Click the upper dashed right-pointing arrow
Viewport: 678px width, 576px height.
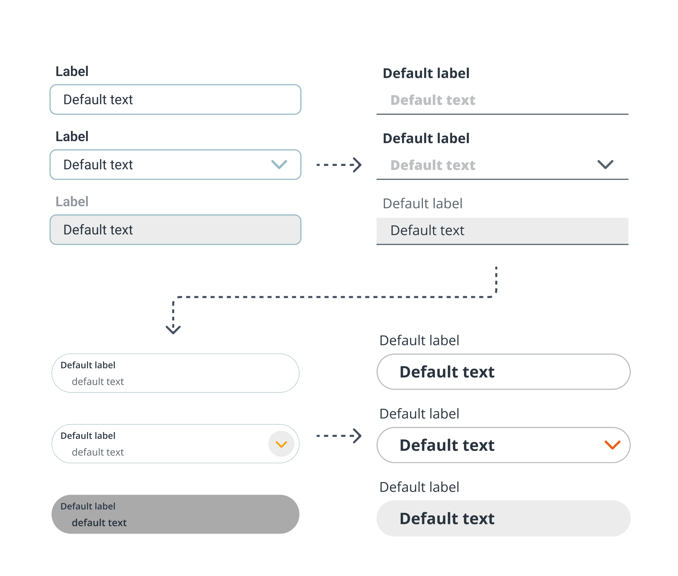[339, 165]
